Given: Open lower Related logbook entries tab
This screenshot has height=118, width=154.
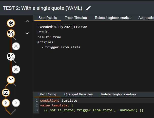Looking at the screenshot, I should pyautogui.click(x=119, y=94).
